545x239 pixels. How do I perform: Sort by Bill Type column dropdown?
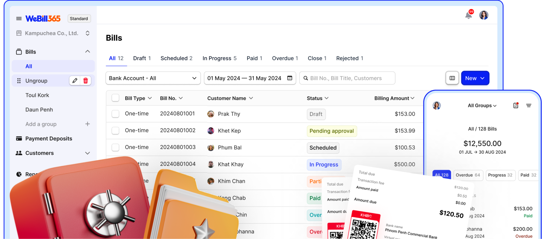[150, 98]
